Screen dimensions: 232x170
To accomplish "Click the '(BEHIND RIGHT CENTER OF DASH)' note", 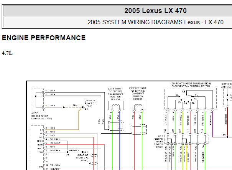I will click(x=41, y=117).
